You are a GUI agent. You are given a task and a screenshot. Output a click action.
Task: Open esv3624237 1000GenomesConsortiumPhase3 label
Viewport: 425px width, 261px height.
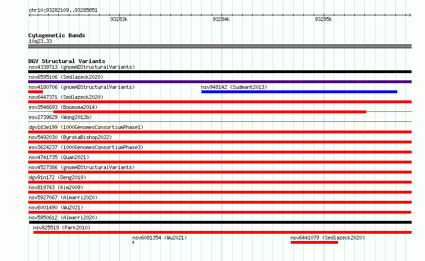point(86,147)
